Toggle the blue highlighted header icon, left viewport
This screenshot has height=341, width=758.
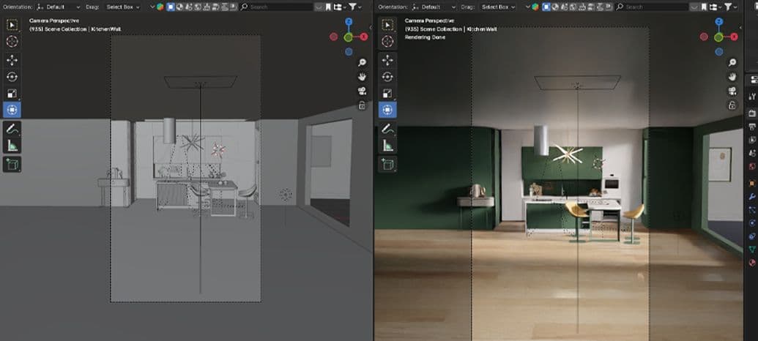pyautogui.click(x=171, y=7)
